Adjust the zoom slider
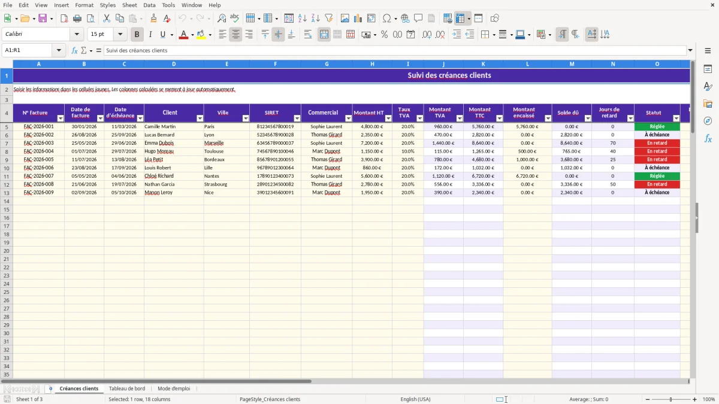The width and height of the screenshot is (719, 404). 671,399
